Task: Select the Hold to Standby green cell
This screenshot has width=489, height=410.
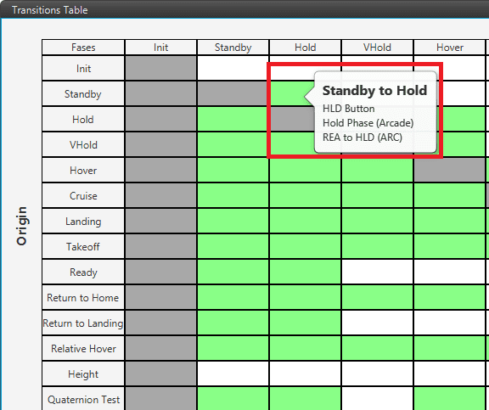Action: 233,120
